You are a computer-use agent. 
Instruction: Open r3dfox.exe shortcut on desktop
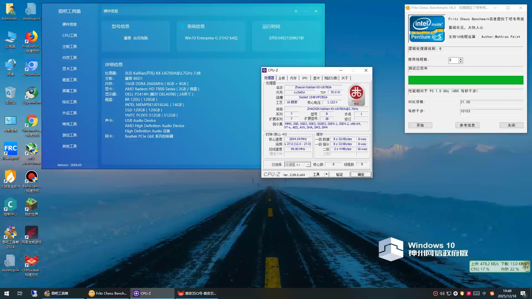(31, 266)
